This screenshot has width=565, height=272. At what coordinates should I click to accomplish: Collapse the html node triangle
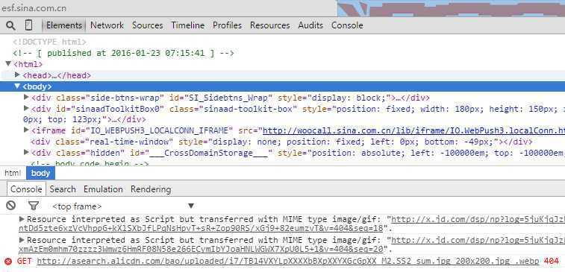tap(8, 64)
